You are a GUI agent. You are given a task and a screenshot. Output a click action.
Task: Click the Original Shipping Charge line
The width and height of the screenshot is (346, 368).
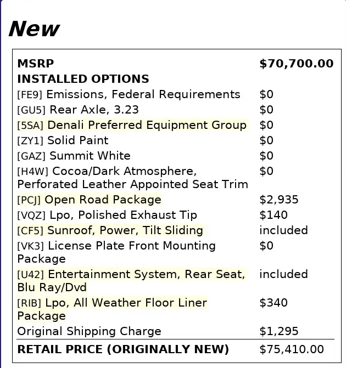click(89, 331)
